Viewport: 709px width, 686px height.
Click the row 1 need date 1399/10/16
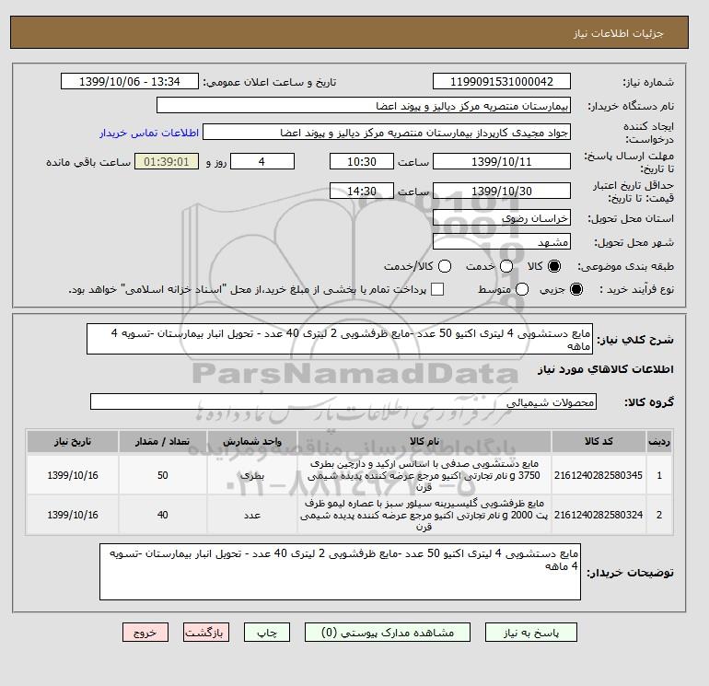73,475
